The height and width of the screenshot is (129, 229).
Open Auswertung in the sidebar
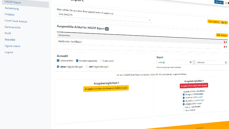pos(12,8)
